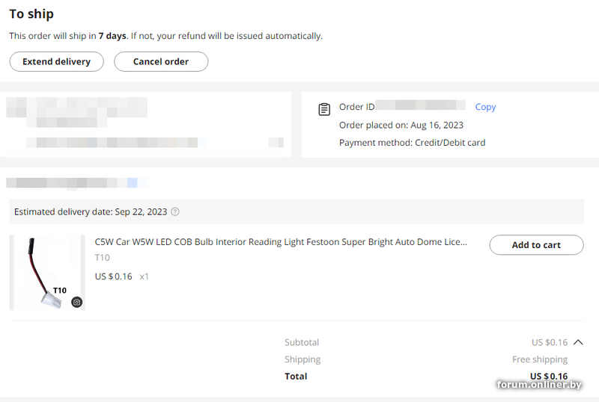
Task: Add the LED bulb to cart
Action: (536, 245)
